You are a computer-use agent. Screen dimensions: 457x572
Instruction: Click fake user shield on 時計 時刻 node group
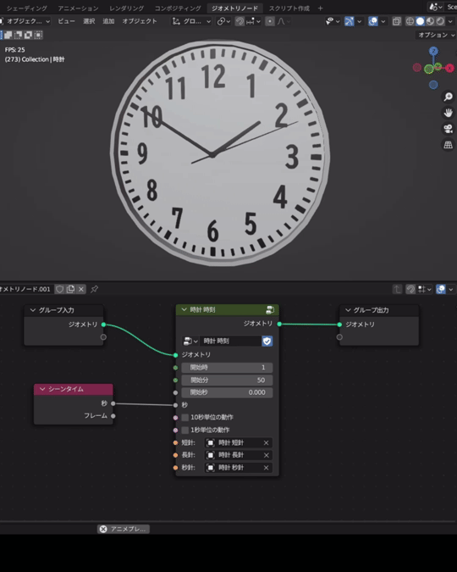(x=267, y=342)
